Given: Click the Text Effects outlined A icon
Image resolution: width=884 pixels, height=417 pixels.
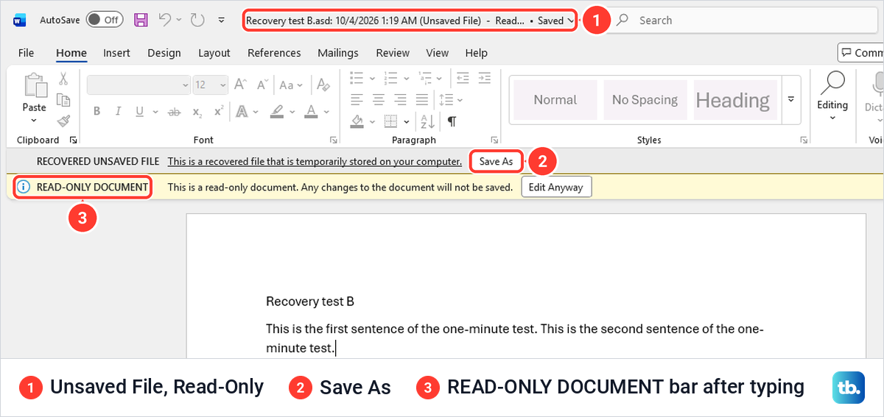Looking at the screenshot, I should tap(242, 112).
